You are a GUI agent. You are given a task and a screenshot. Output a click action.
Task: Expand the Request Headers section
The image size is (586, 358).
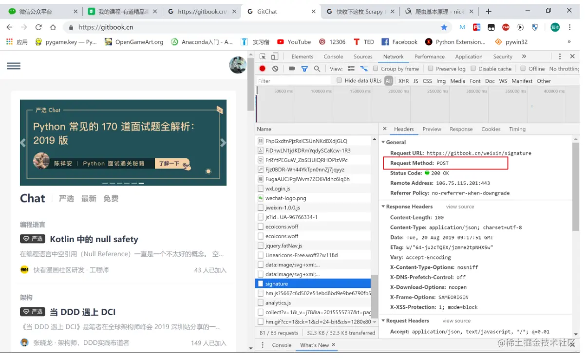point(383,320)
